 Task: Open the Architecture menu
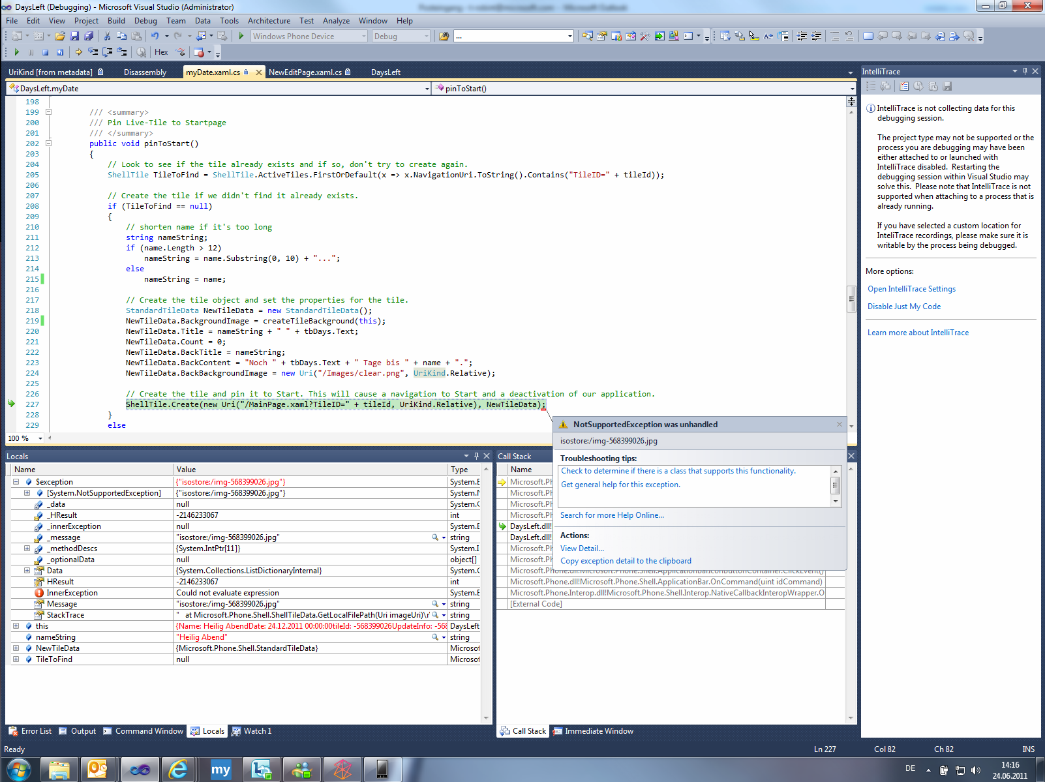click(x=269, y=21)
